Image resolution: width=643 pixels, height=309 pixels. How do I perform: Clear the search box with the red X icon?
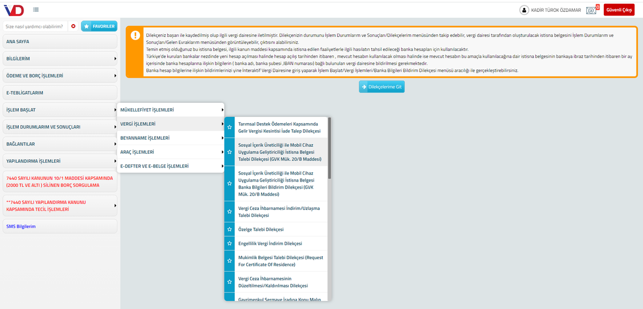(x=73, y=26)
